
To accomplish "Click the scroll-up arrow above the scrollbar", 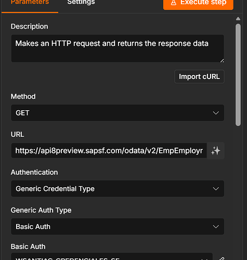I will tap(238, 19).
